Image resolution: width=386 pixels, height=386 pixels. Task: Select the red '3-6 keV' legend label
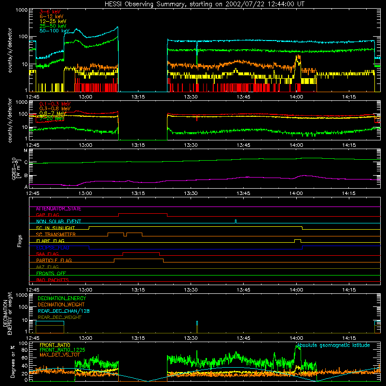click(50, 12)
